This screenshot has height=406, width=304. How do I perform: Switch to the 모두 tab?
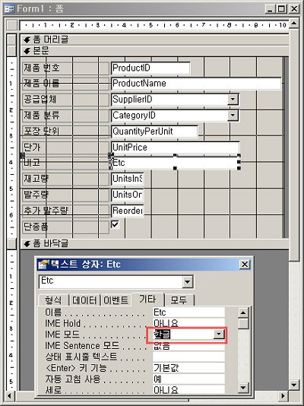179,300
